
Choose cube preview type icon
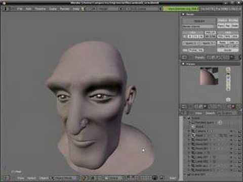pos(228,77)
